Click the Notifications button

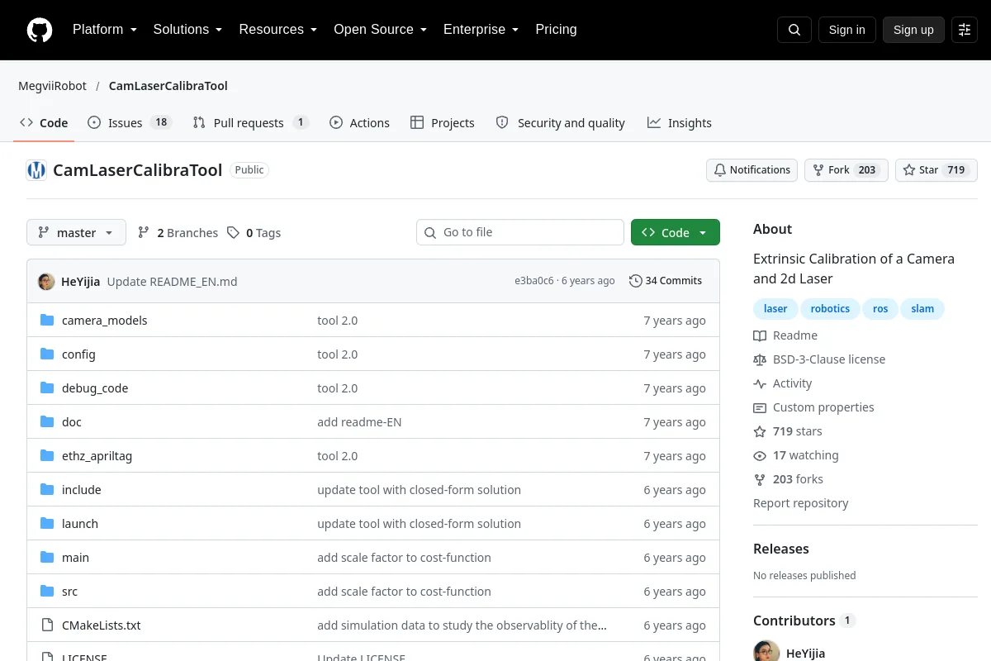tap(752, 170)
